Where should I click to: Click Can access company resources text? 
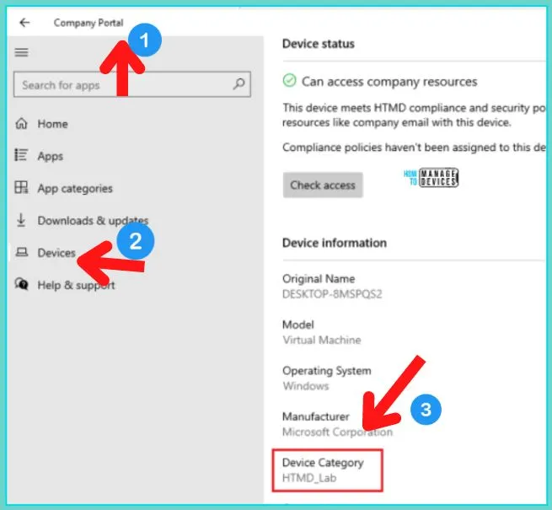pyautogui.click(x=389, y=82)
